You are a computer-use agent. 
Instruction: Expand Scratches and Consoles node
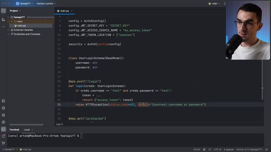pyautogui.click(x=8, y=34)
